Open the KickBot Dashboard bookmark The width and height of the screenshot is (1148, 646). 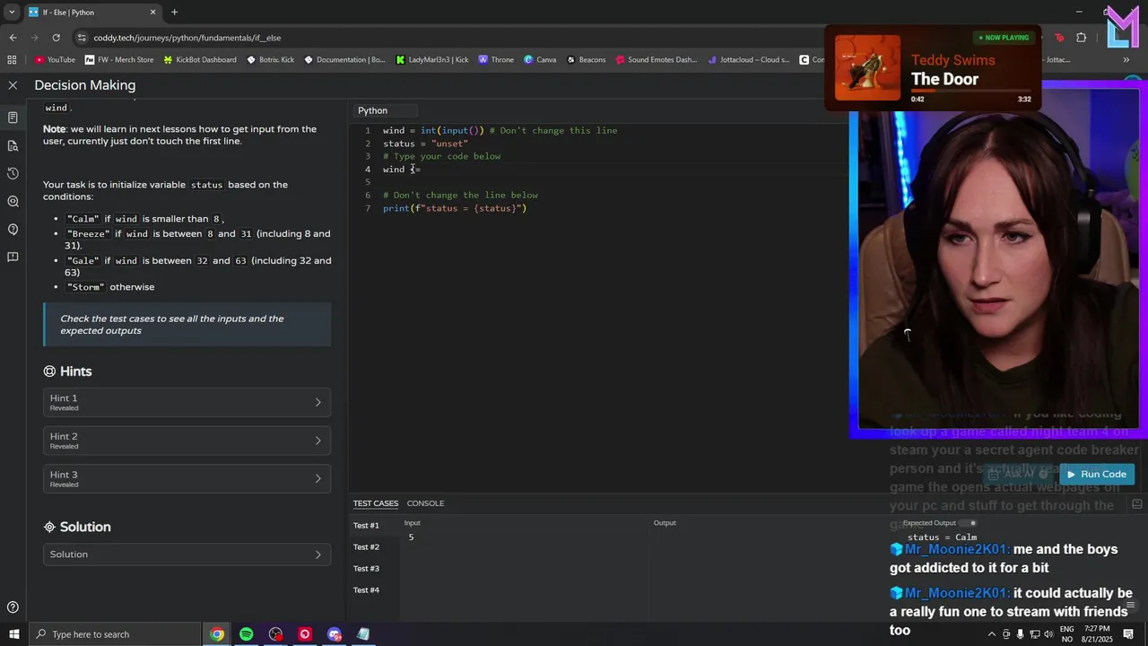click(x=199, y=60)
